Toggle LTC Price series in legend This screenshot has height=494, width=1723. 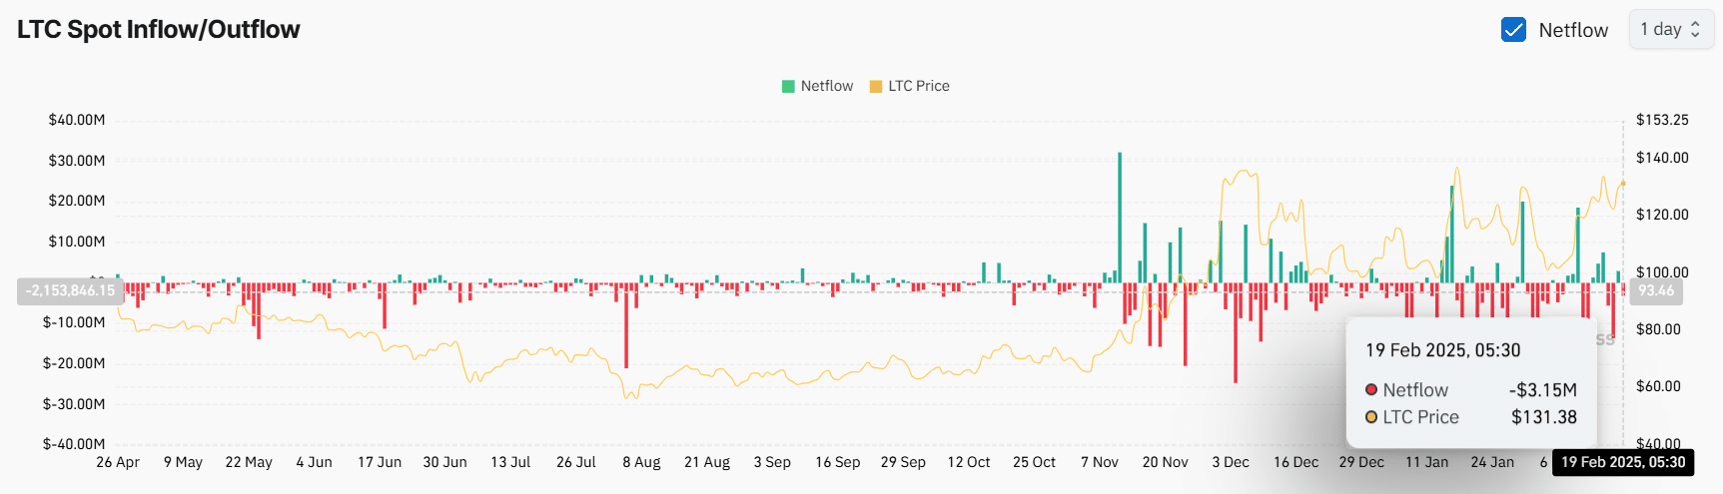909,87
